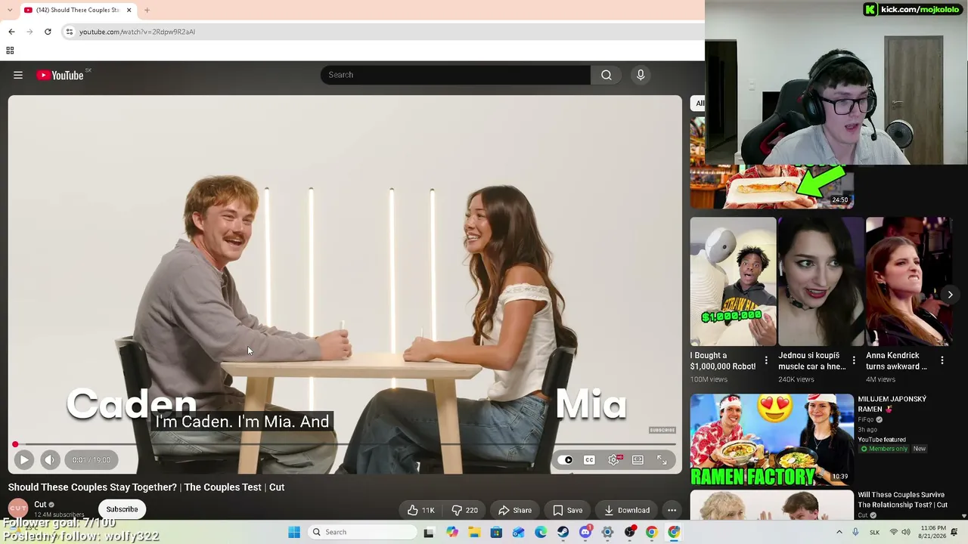Show next shorts with the right arrow
This screenshot has width=968, height=544.
950,295
